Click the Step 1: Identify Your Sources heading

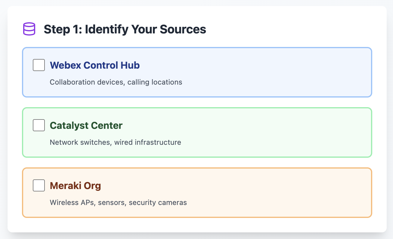point(125,29)
